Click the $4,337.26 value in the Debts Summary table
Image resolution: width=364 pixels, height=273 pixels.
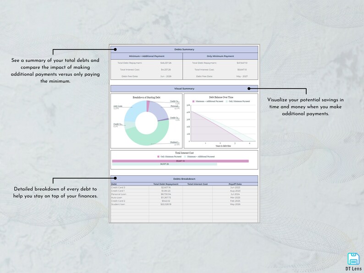click(x=166, y=70)
